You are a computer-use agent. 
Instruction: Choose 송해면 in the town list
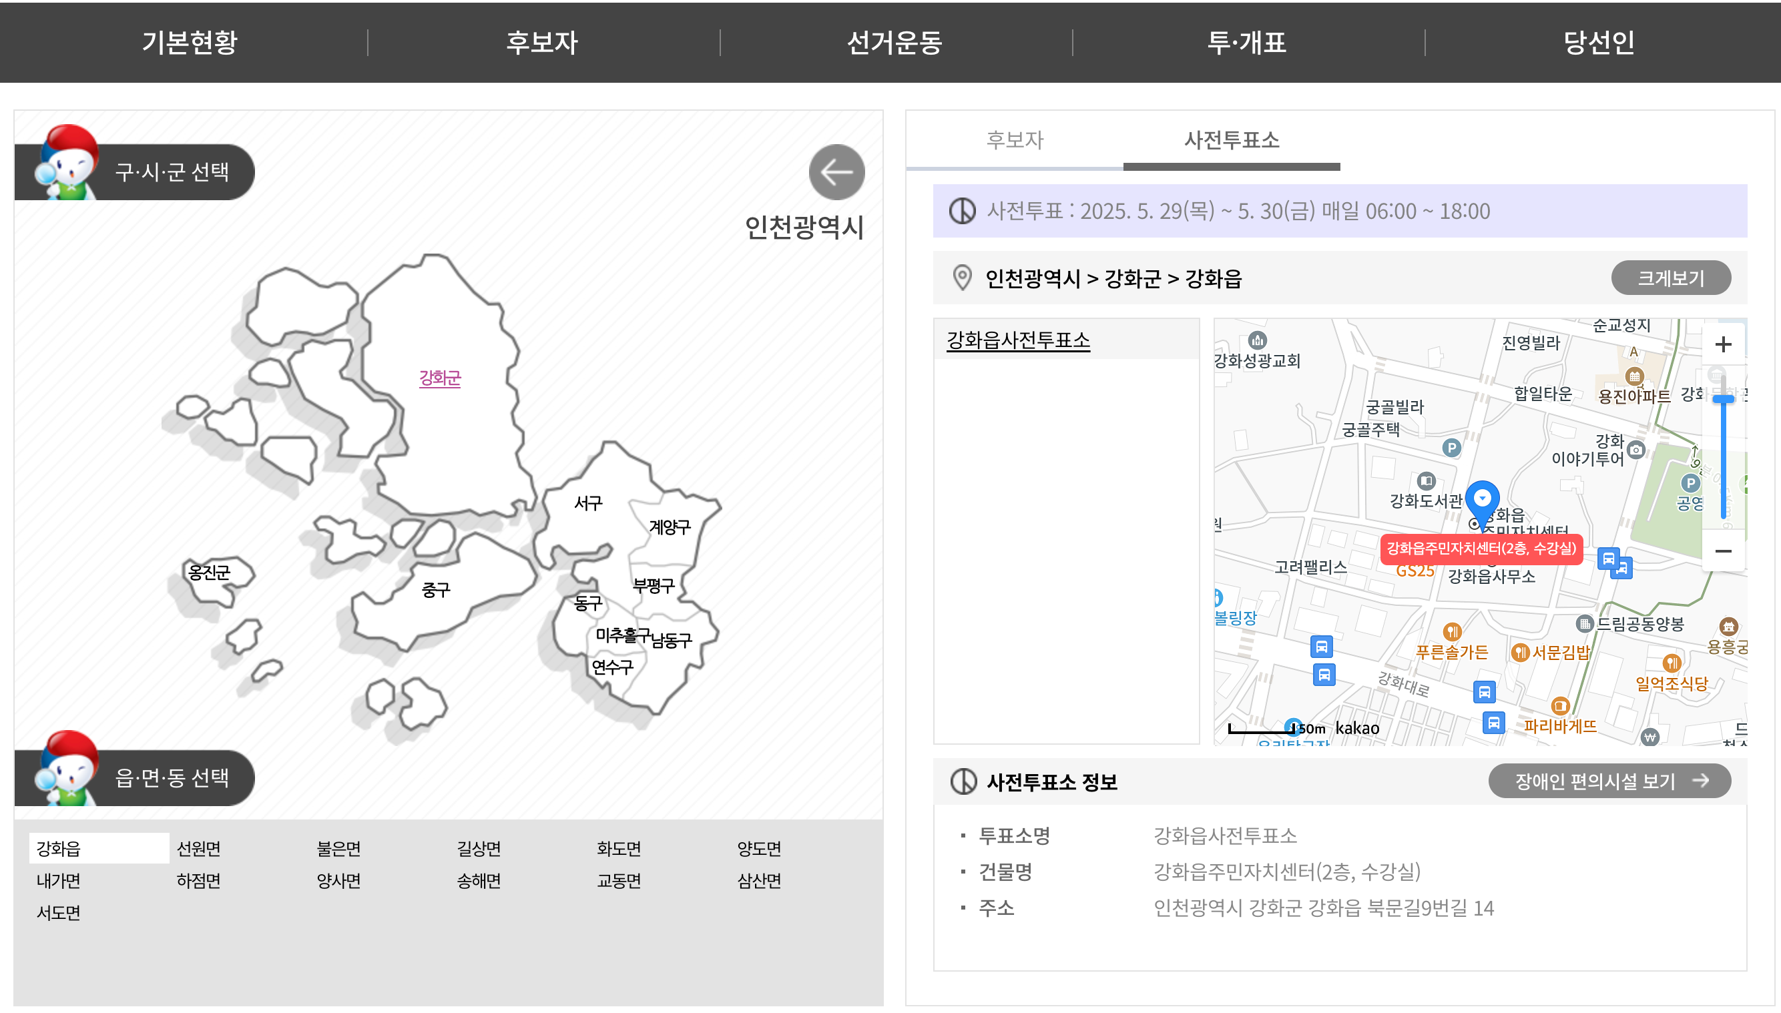[479, 880]
